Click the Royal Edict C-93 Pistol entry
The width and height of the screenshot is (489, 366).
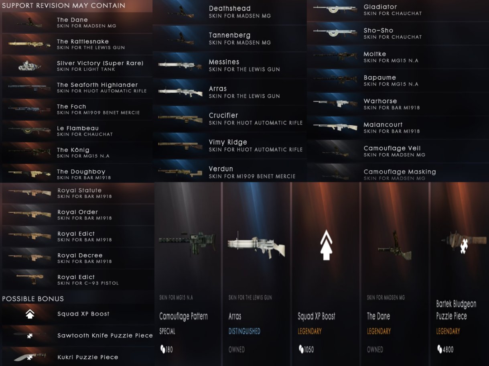(78, 280)
